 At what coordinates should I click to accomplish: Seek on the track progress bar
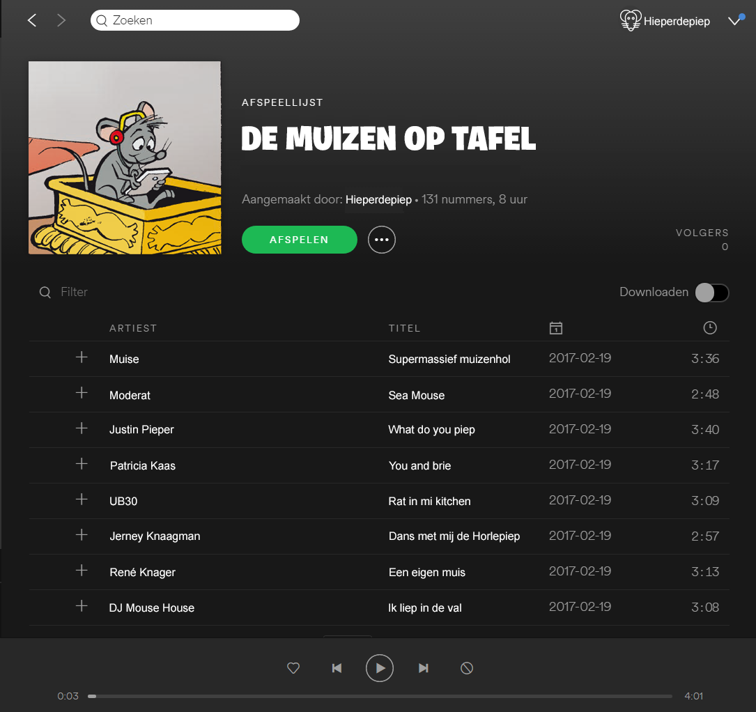[x=380, y=696]
